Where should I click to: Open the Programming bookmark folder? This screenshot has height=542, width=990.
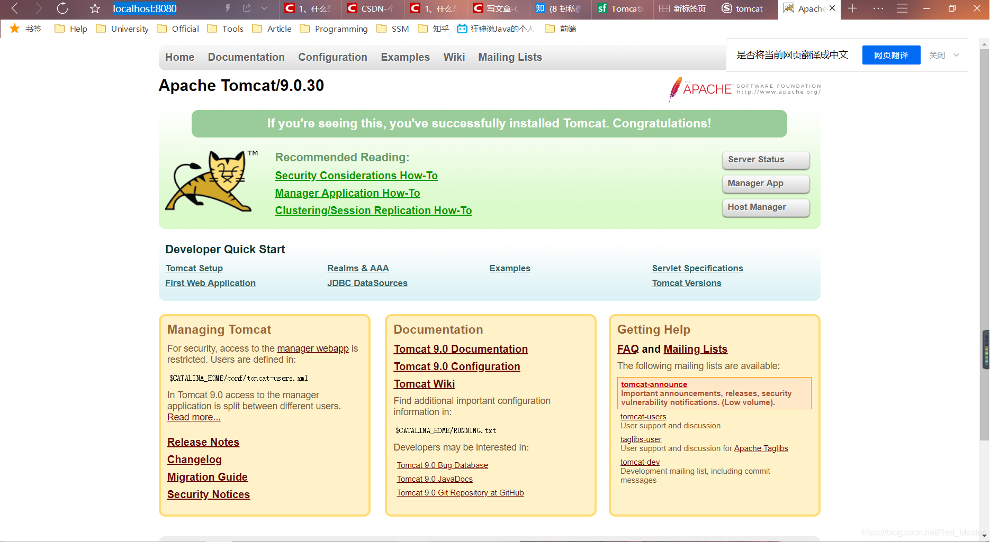pos(334,29)
